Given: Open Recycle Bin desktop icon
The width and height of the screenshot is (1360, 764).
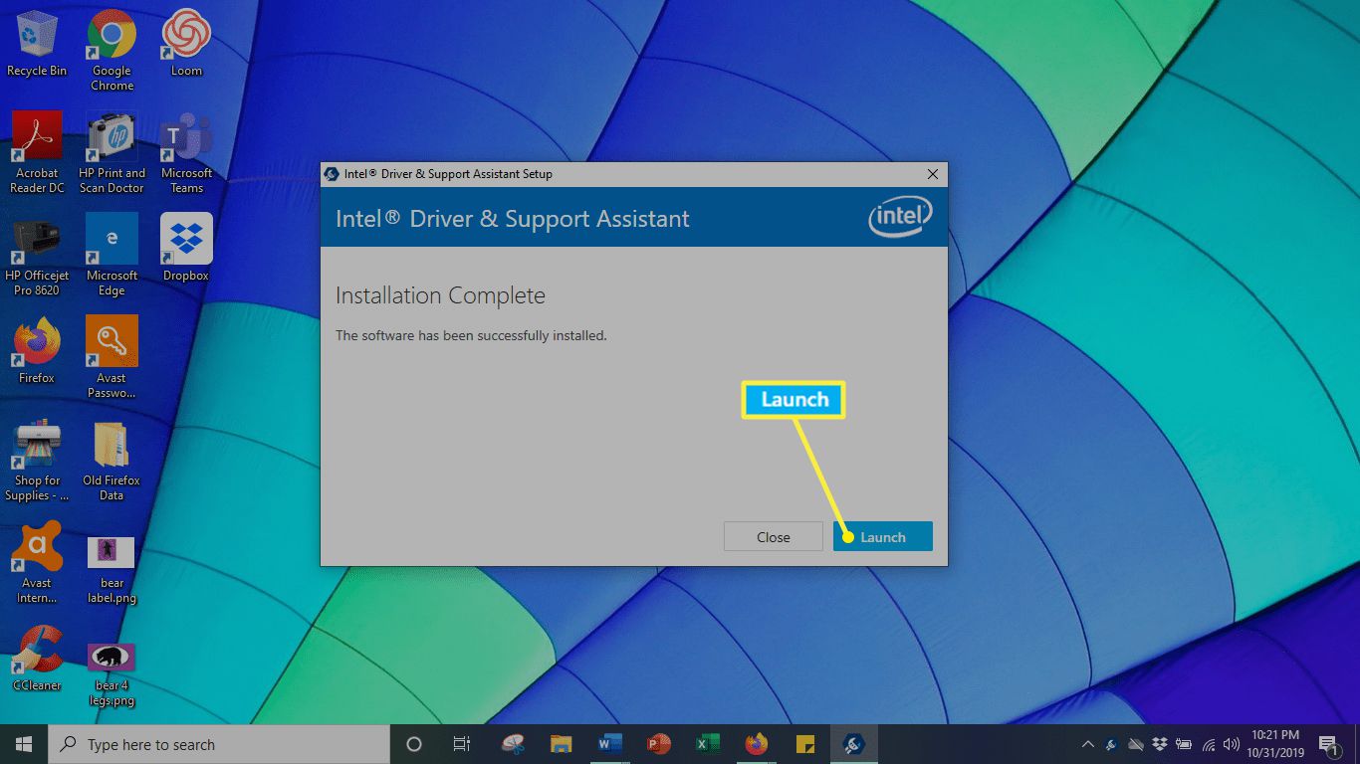Looking at the screenshot, I should coord(37,43).
